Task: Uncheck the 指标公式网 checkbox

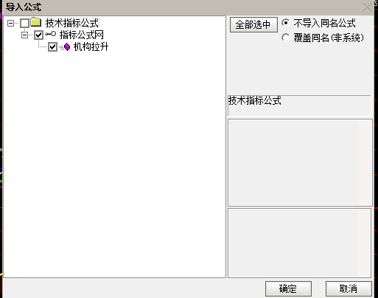Action: coord(38,35)
